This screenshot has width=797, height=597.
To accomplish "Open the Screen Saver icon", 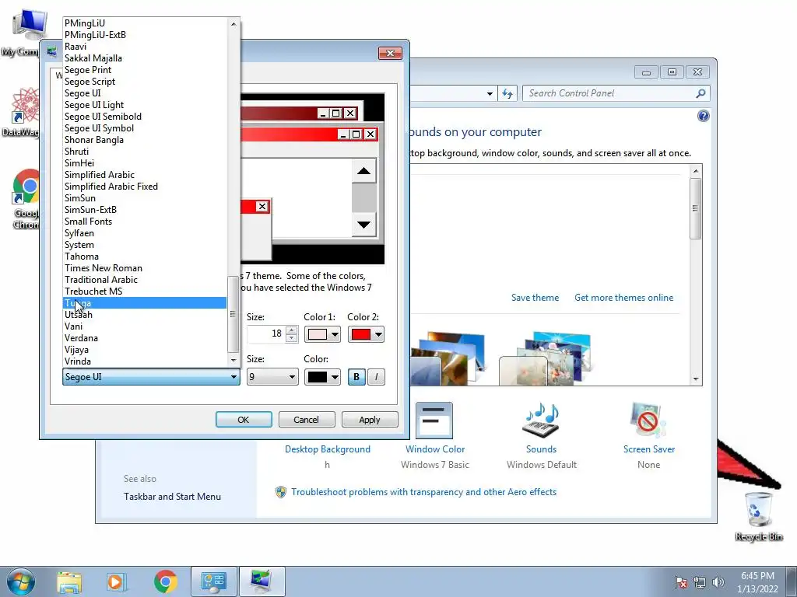I will (648, 421).
